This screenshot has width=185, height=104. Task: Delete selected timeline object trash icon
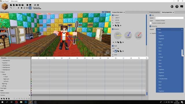(6, 99)
